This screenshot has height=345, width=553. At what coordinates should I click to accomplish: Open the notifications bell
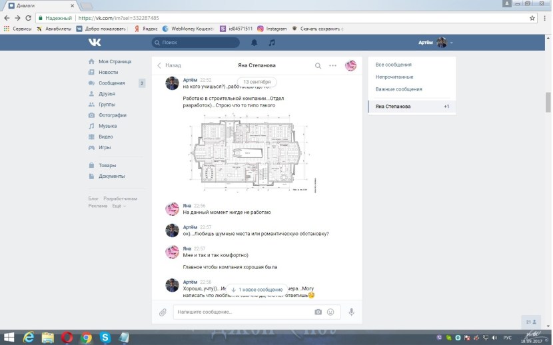tap(254, 43)
